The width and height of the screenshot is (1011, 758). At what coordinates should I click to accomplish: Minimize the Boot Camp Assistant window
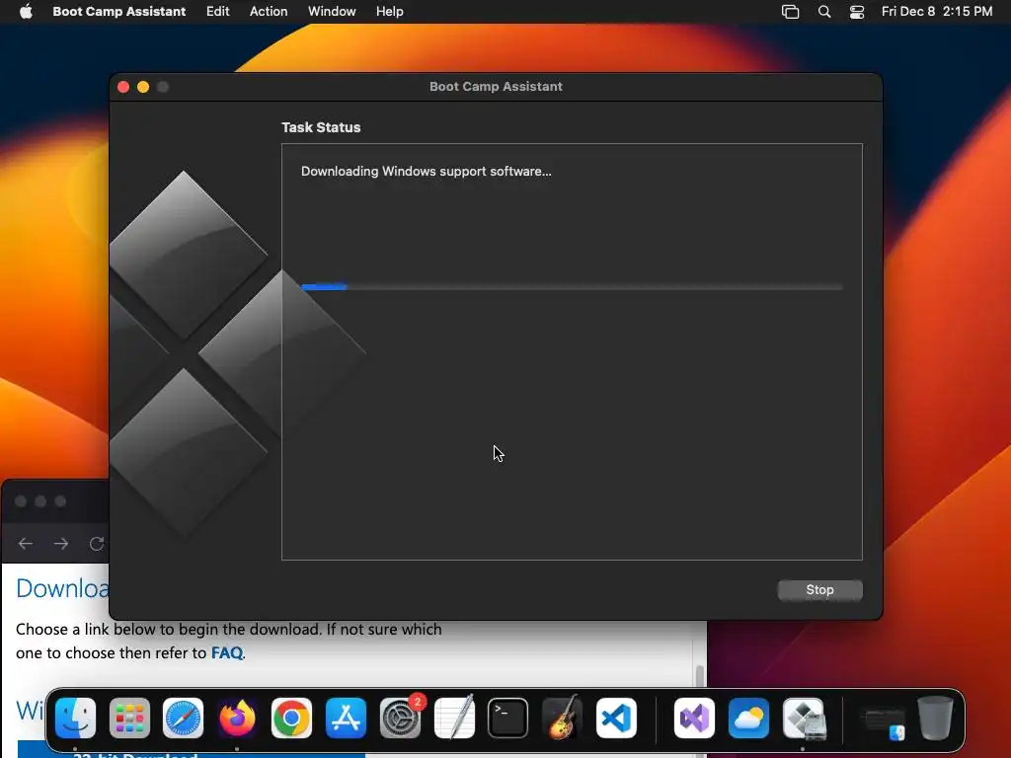[143, 87]
